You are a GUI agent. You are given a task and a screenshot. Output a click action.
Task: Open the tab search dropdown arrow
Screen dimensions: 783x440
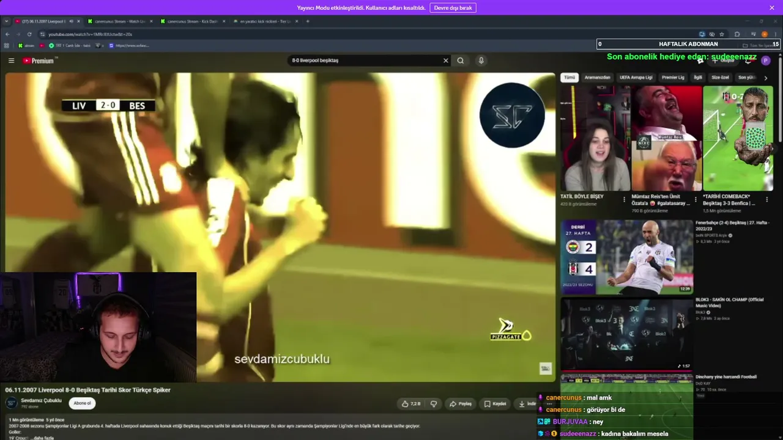(6, 21)
